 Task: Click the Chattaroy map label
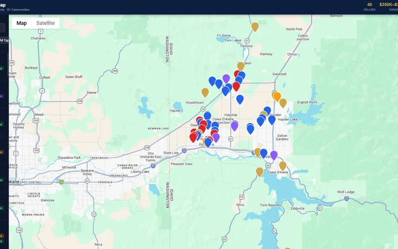point(38,38)
